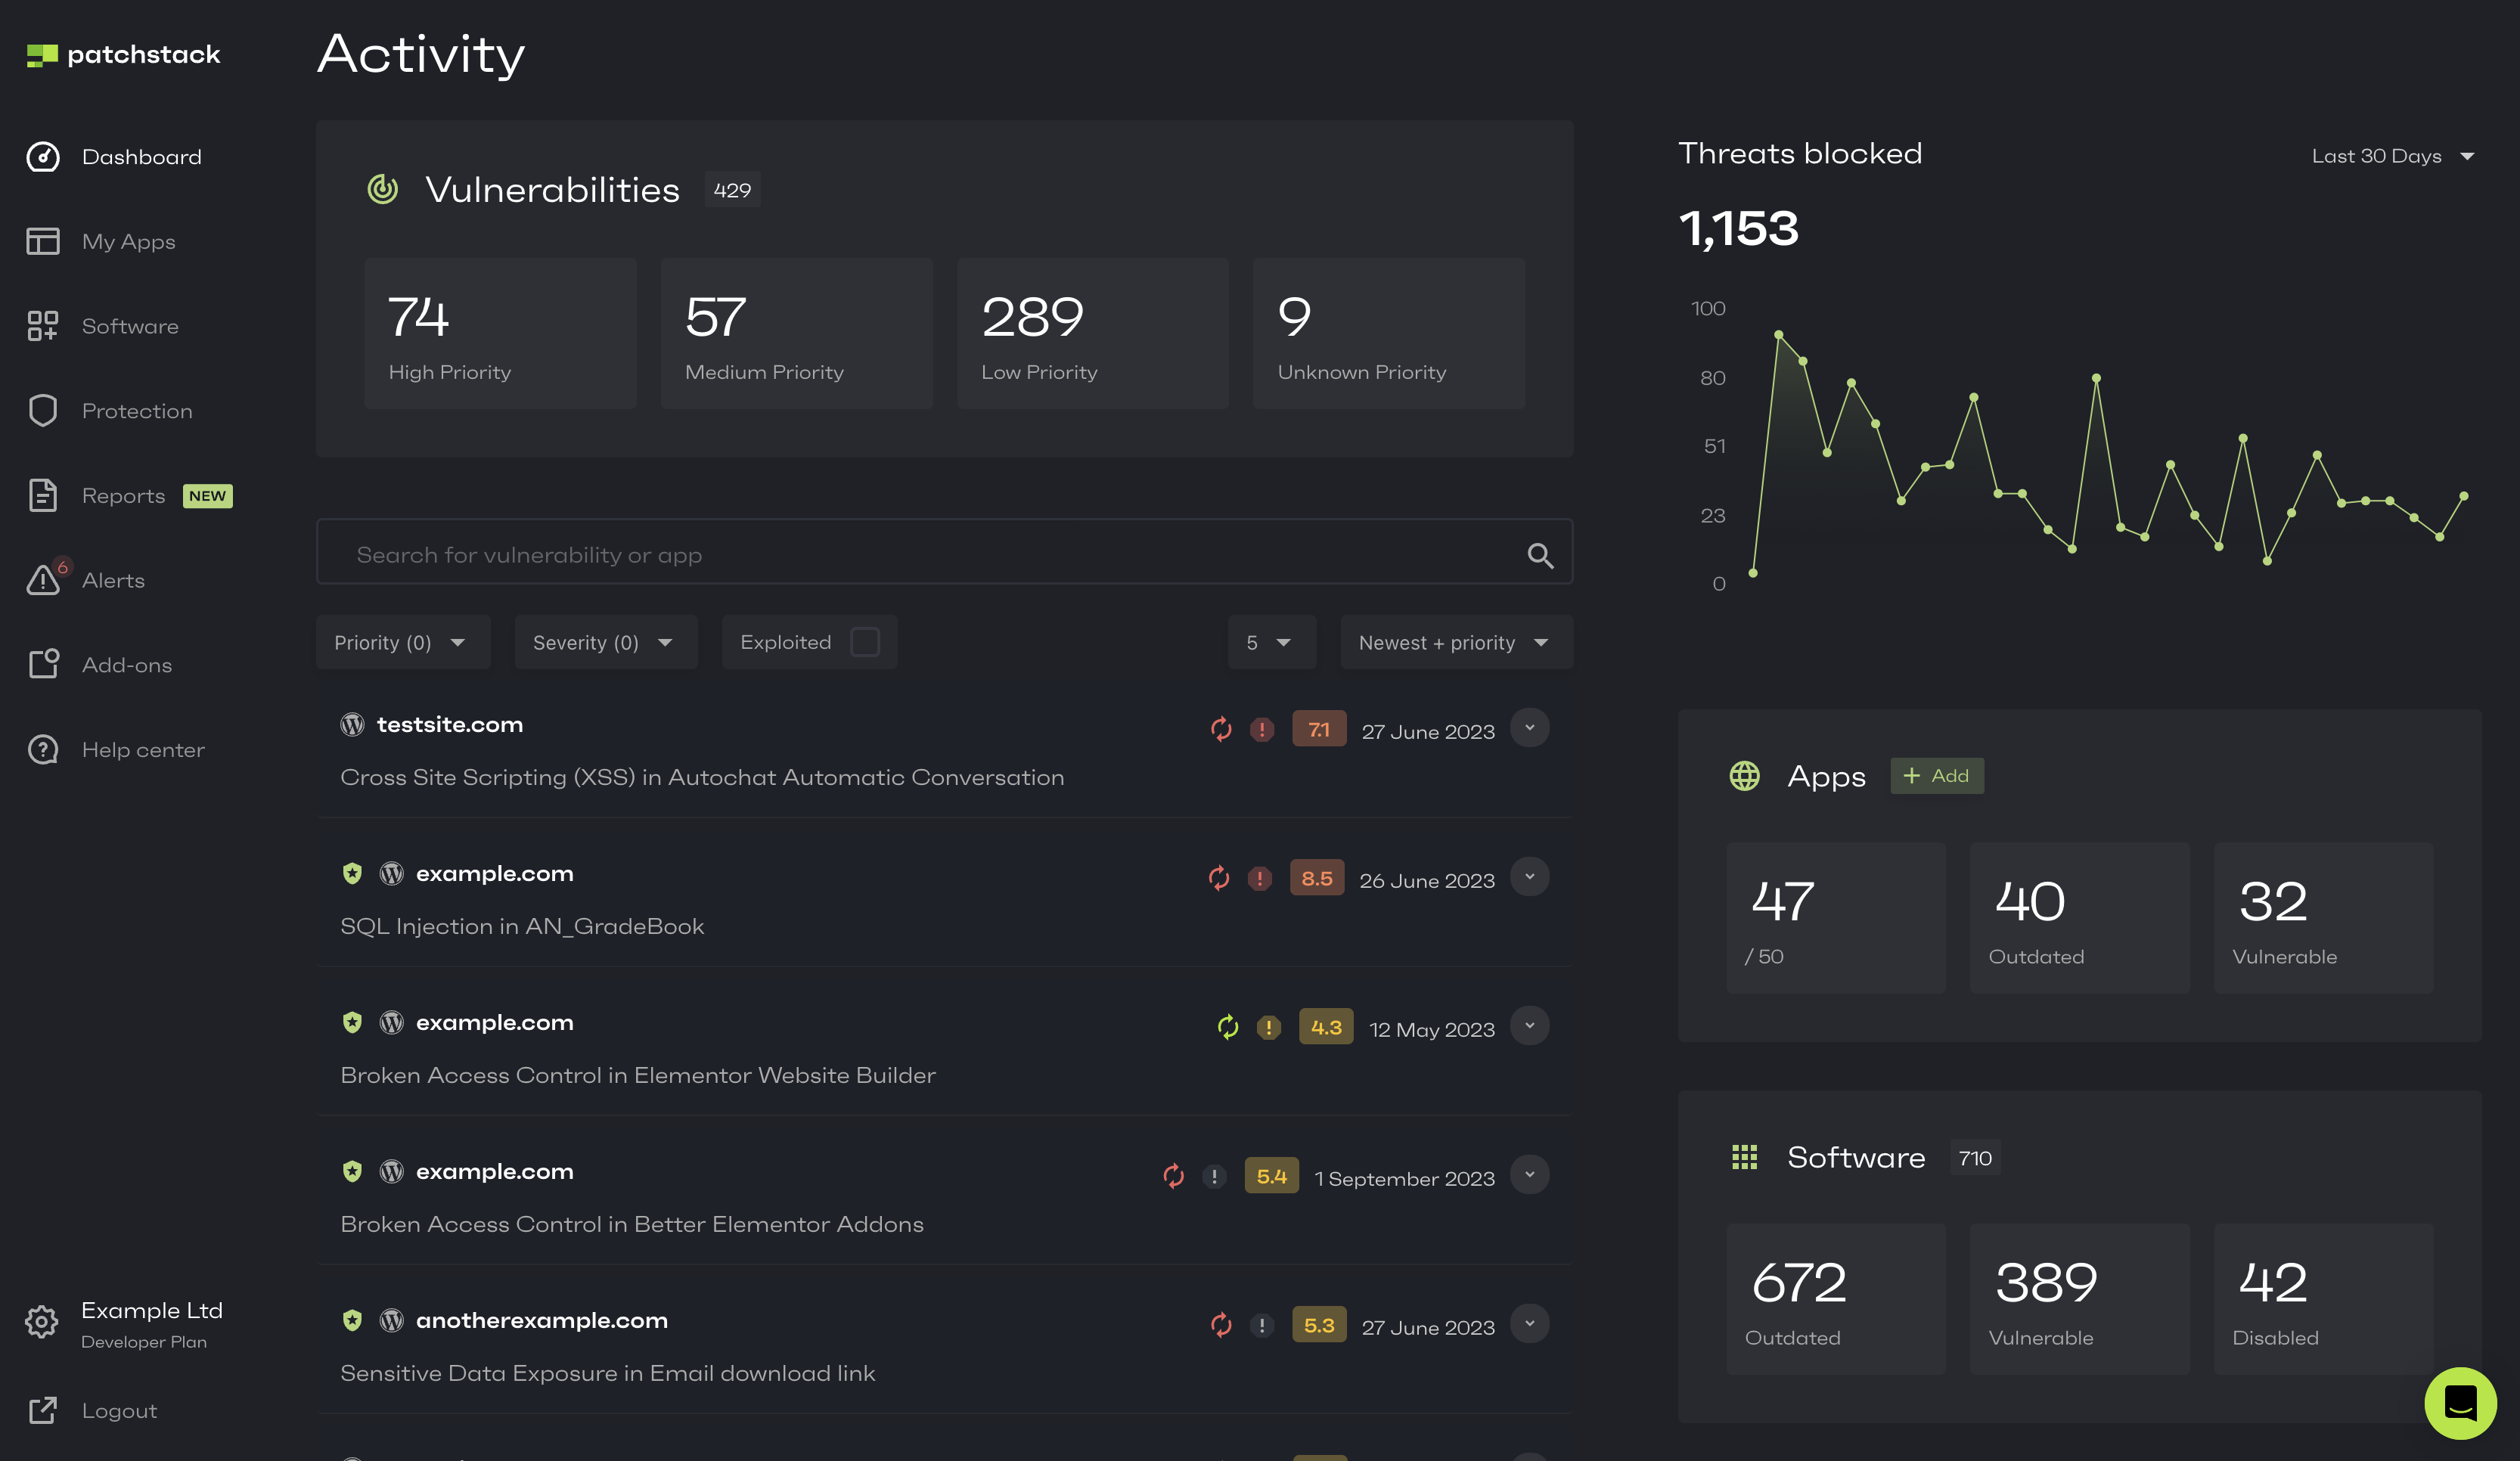The image size is (2520, 1461).
Task: Open the Newest + priority sort dropdown
Action: 1455,642
